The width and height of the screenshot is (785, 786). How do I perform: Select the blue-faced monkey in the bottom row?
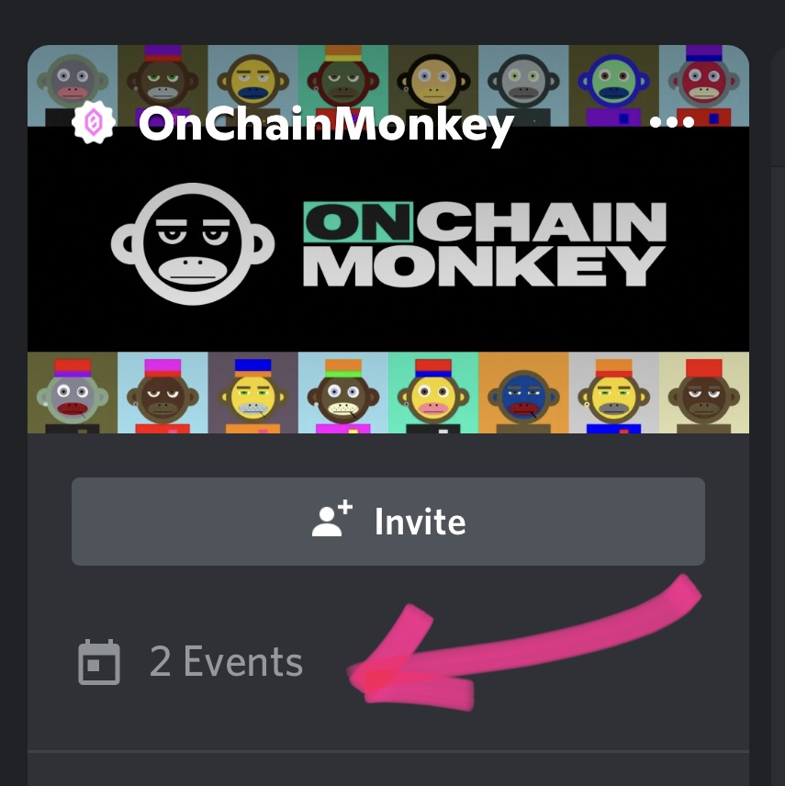[523, 392]
